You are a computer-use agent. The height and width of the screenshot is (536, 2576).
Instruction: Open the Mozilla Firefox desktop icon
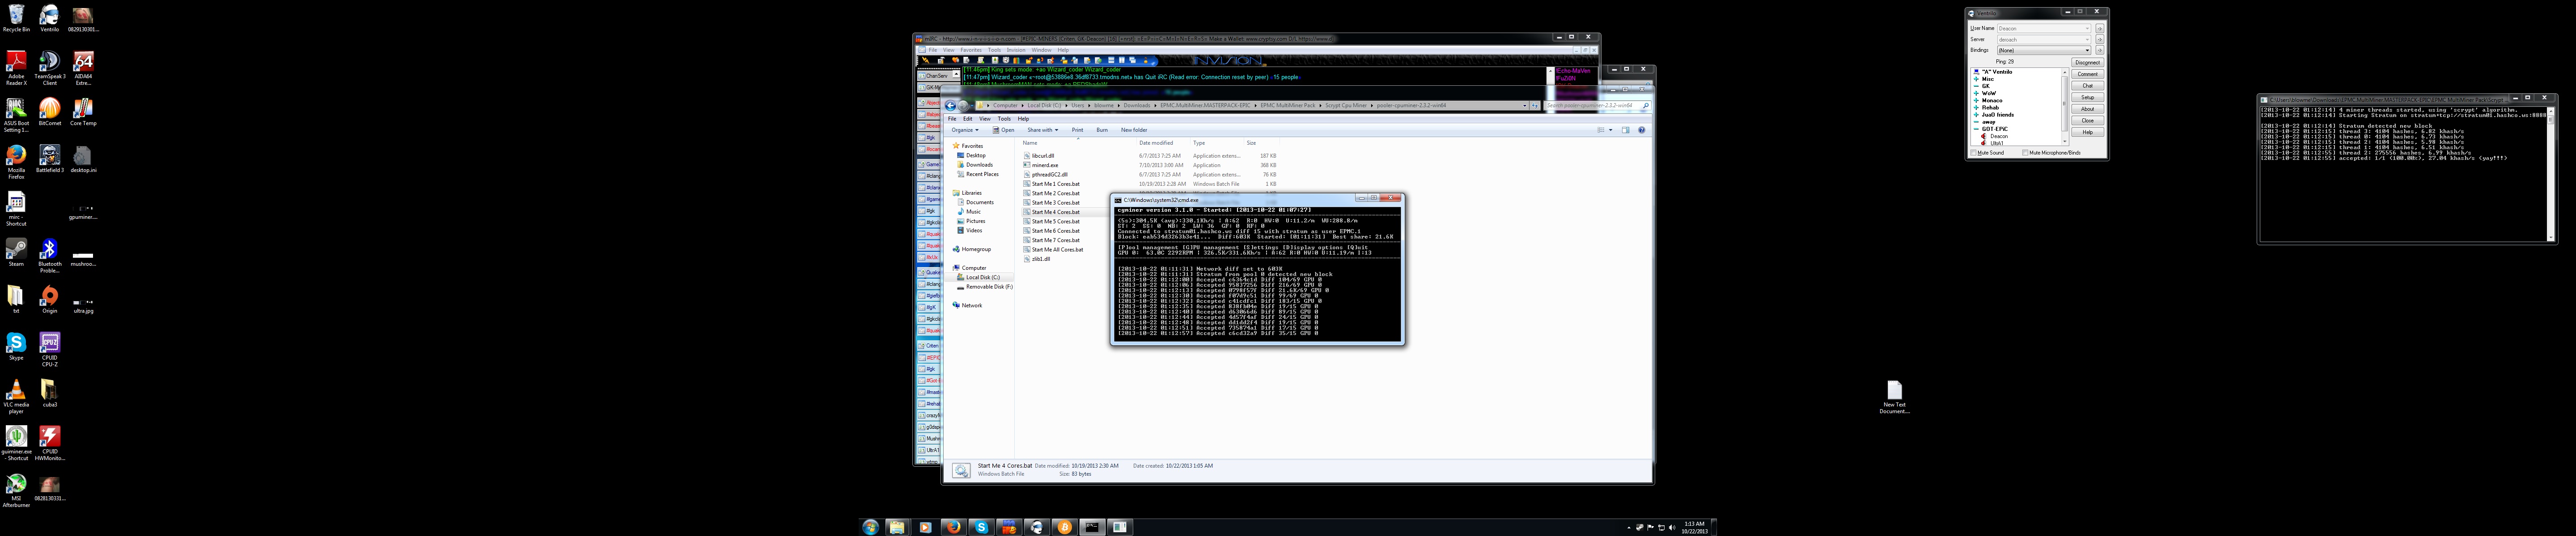[x=16, y=162]
